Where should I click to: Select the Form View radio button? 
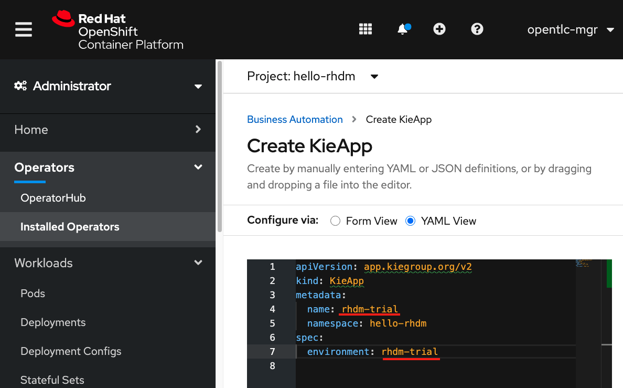pyautogui.click(x=336, y=221)
